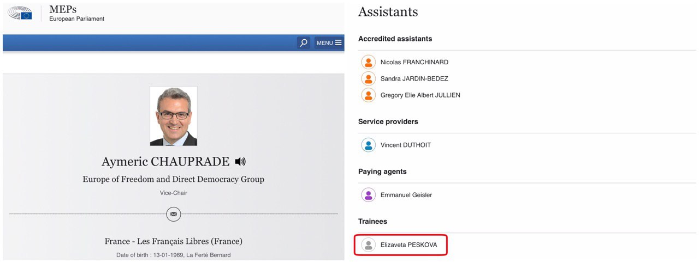Click Vincent DUTHOIT's blue avatar icon
Screen dimensions: 699x263
(369, 145)
